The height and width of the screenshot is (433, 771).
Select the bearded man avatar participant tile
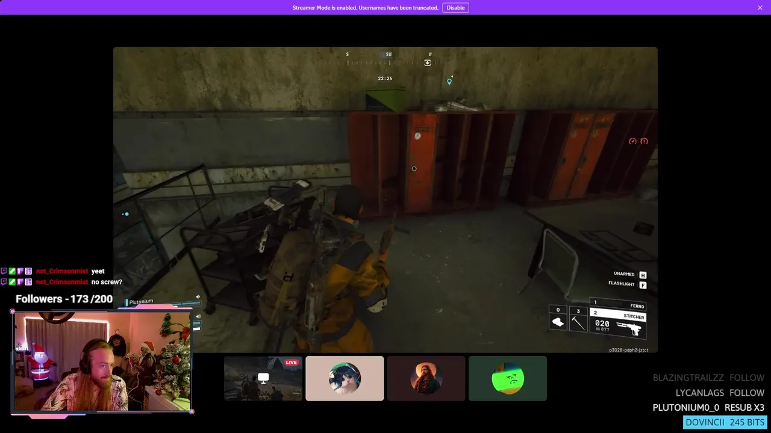pyautogui.click(x=426, y=378)
